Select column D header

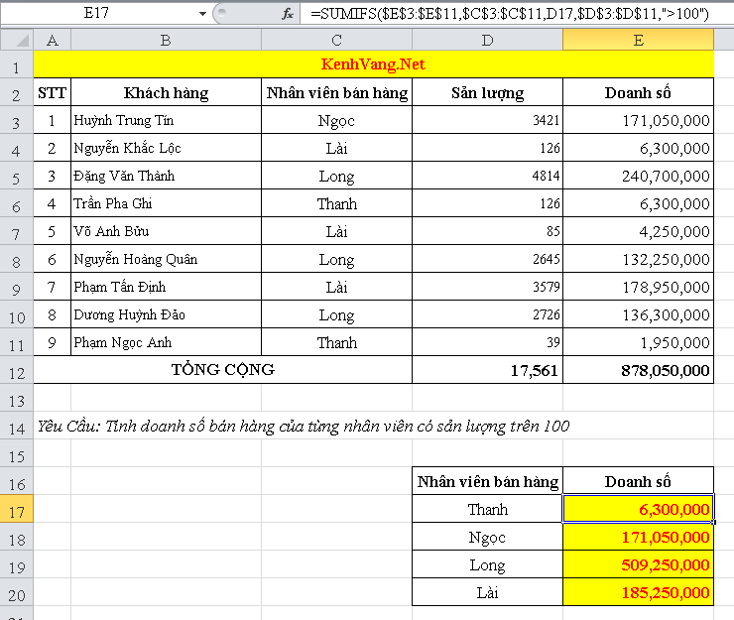pyautogui.click(x=487, y=41)
